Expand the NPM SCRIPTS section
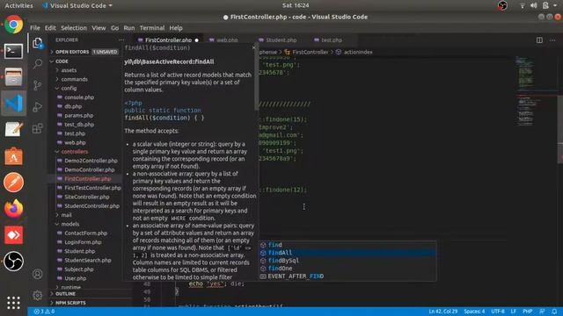 [x=70, y=303]
